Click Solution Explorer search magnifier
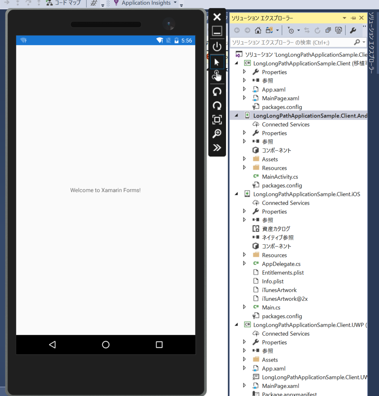 [x=357, y=42]
